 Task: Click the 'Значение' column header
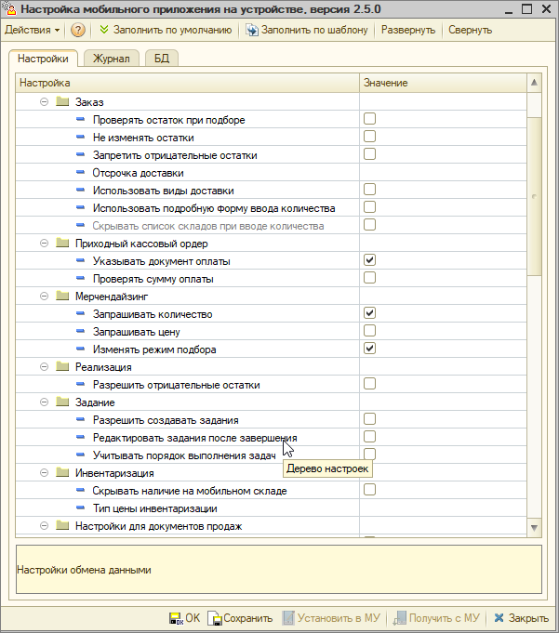tap(443, 83)
